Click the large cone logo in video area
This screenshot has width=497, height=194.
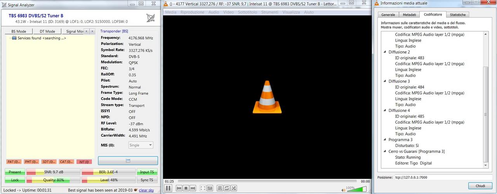[x=266, y=97]
